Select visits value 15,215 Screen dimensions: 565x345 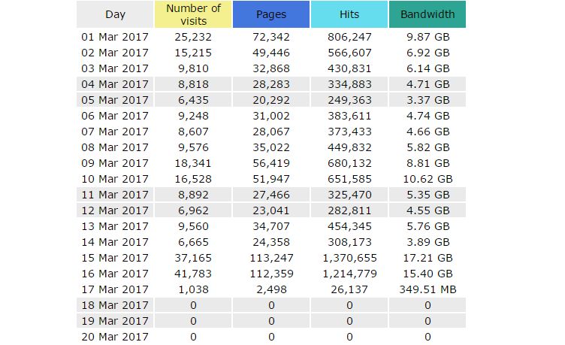[193, 53]
